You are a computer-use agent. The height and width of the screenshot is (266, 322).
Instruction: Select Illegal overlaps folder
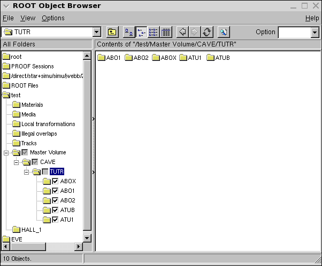(35, 134)
